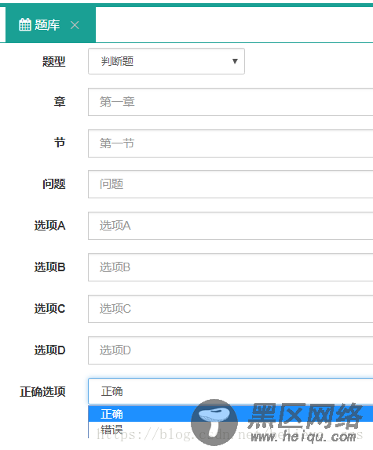This screenshot has height=450, width=373.
Task: Click the arrow on the 判断题 select box
Action: [x=235, y=61]
